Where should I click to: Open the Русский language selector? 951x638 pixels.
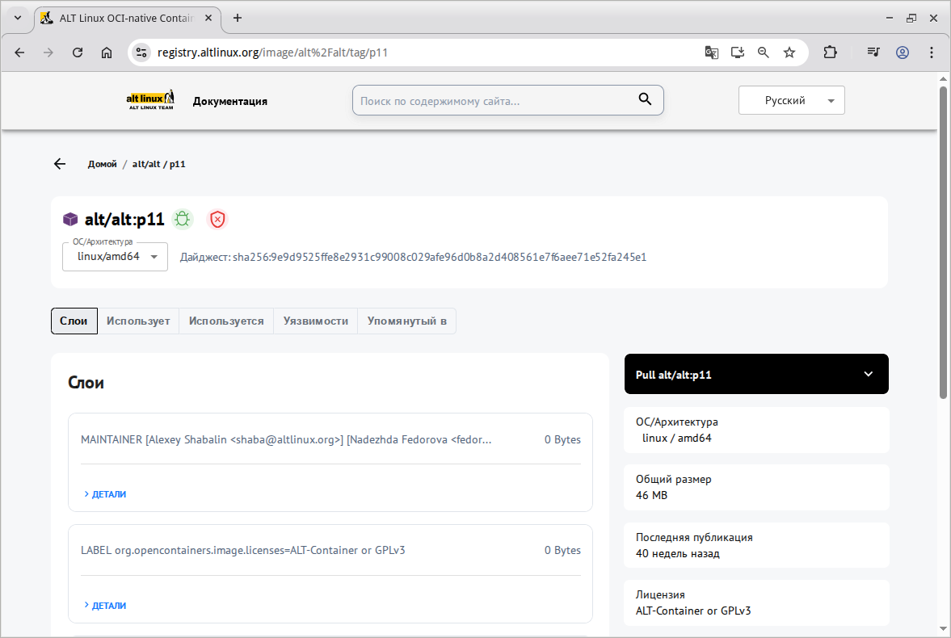[x=791, y=100]
